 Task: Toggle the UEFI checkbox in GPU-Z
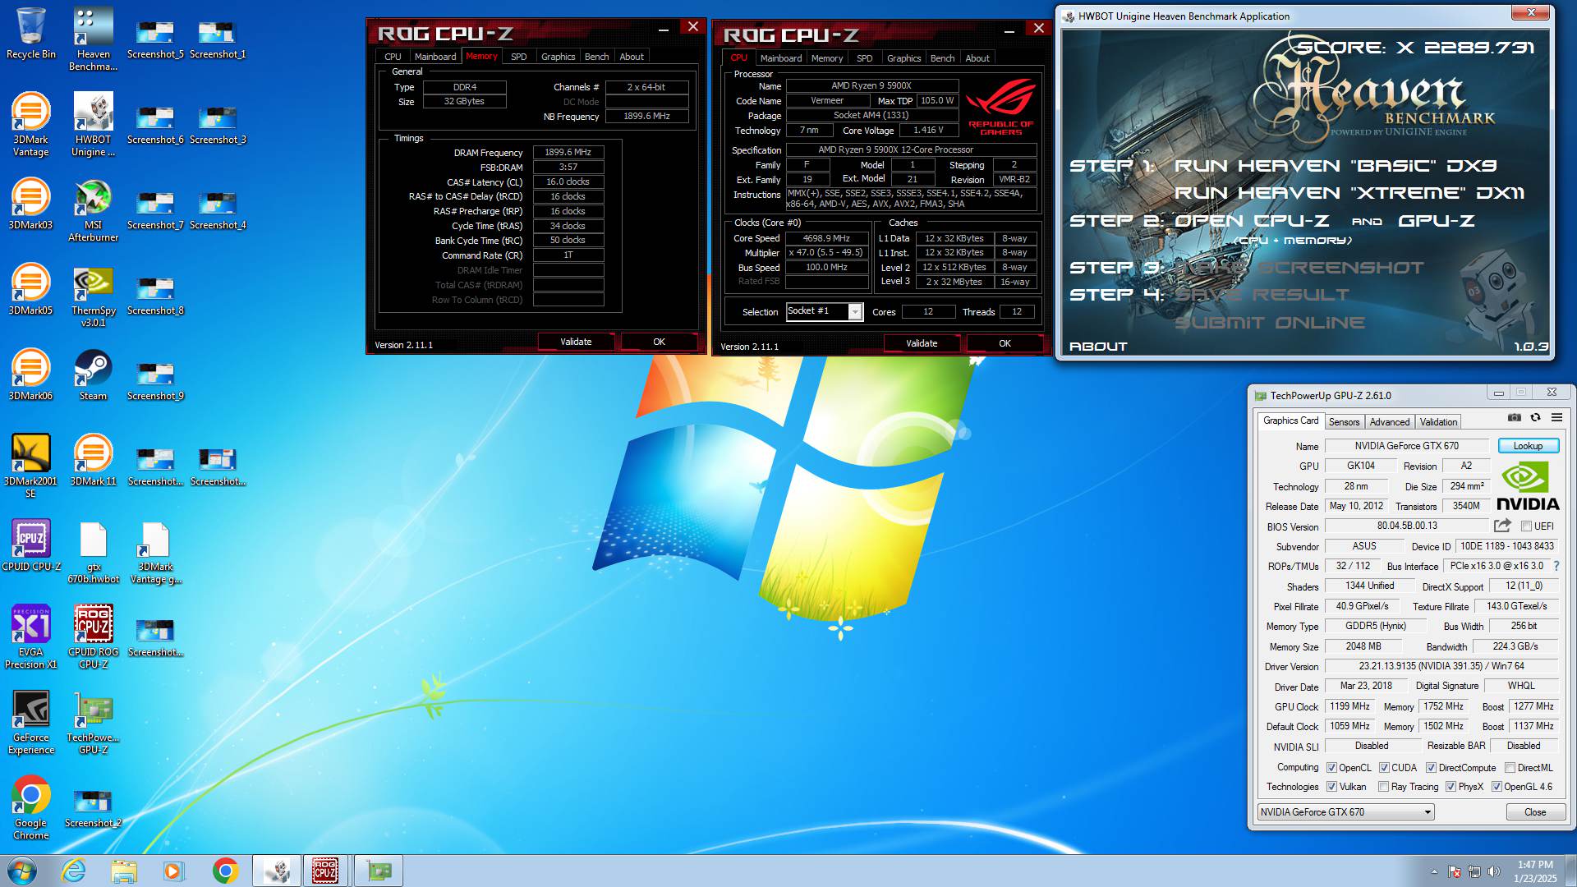1526,526
